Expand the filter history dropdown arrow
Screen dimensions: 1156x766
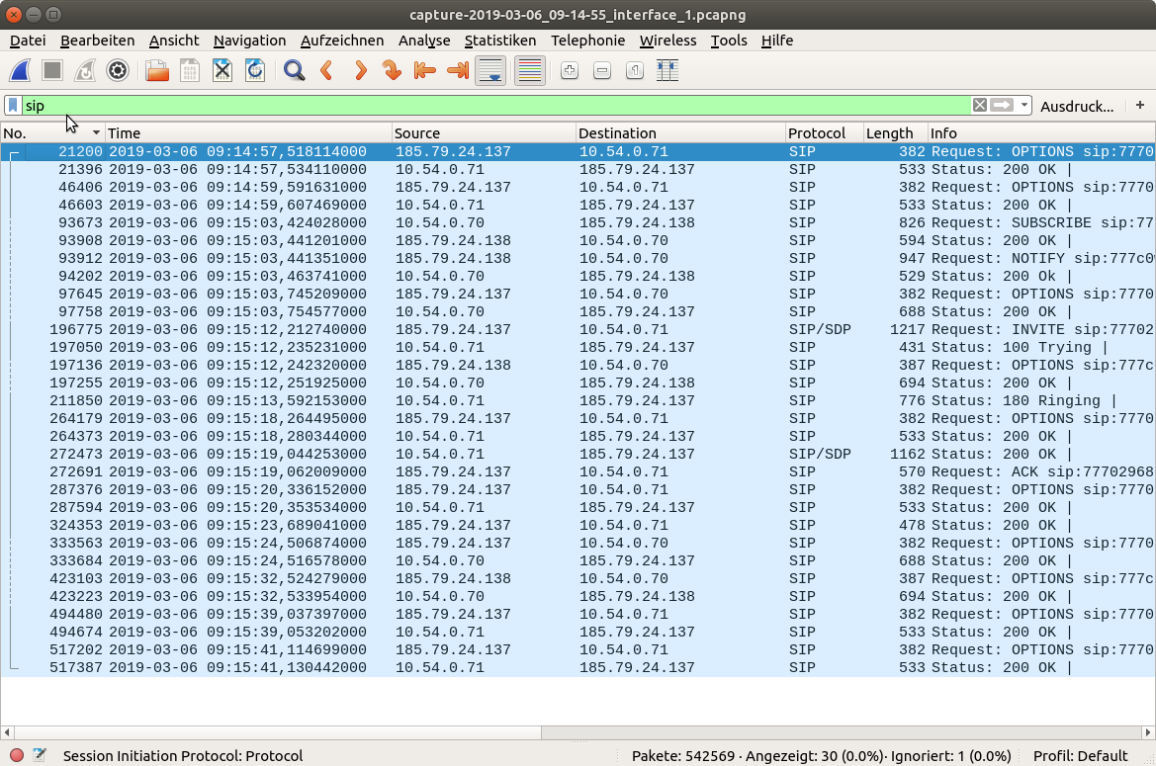[x=1024, y=106]
